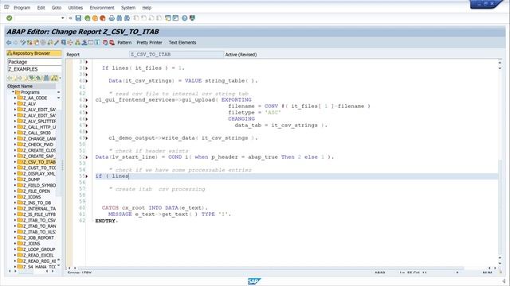Click the orange Exit icon
Image resolution: width=510 pixels, height=286 pixels.
pos(95,18)
